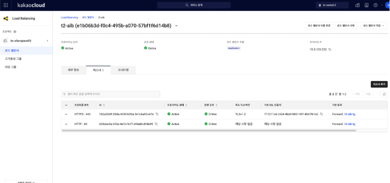Open the help question mark icon
Viewport: 390px width, 183px height.
pos(376,5)
